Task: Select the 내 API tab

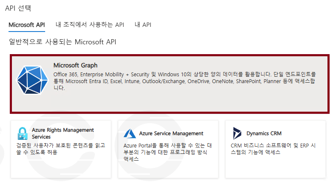Action: coord(143,25)
